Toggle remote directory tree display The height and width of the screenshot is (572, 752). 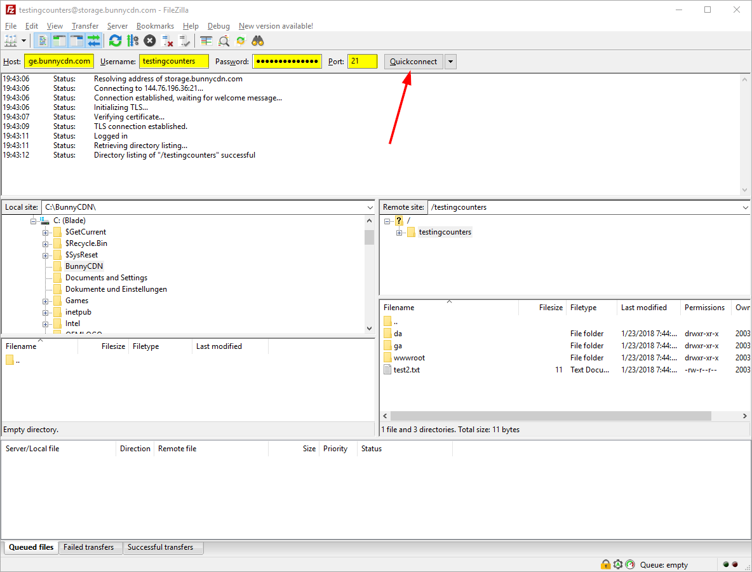76,41
